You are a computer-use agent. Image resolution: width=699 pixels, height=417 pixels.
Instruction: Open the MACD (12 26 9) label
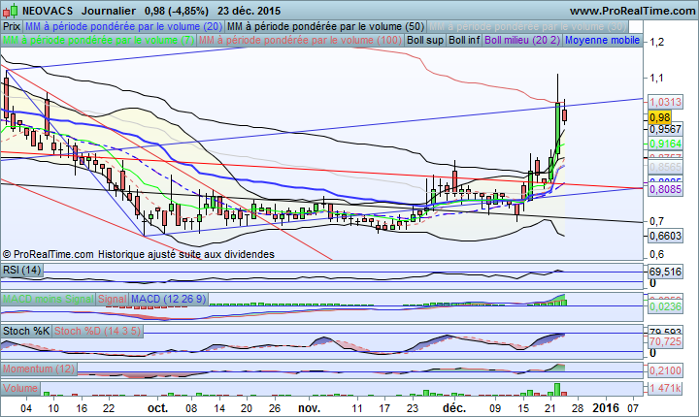pos(169,299)
